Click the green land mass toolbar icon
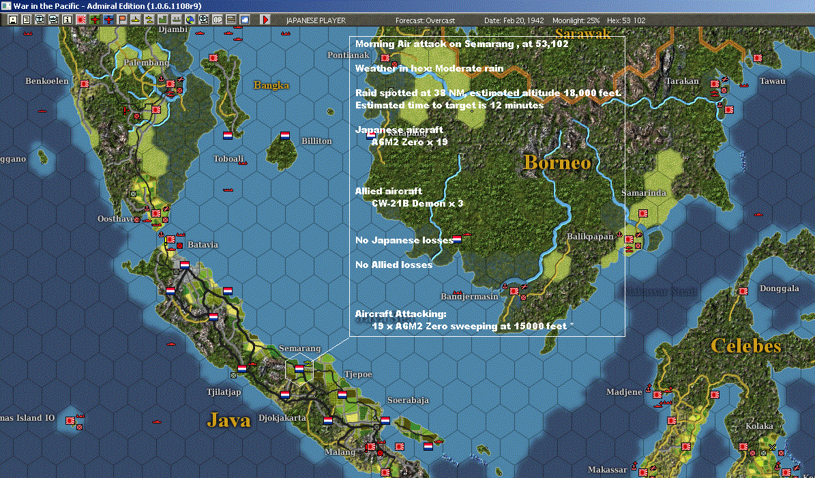 pos(162,20)
